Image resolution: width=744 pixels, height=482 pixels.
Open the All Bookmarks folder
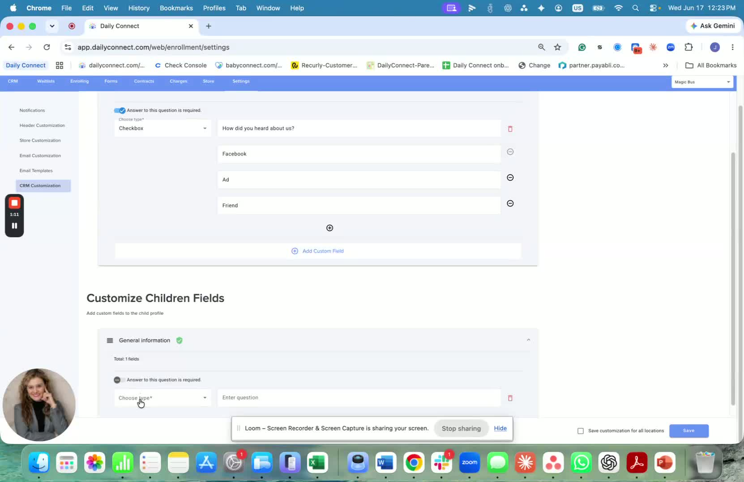(x=711, y=65)
